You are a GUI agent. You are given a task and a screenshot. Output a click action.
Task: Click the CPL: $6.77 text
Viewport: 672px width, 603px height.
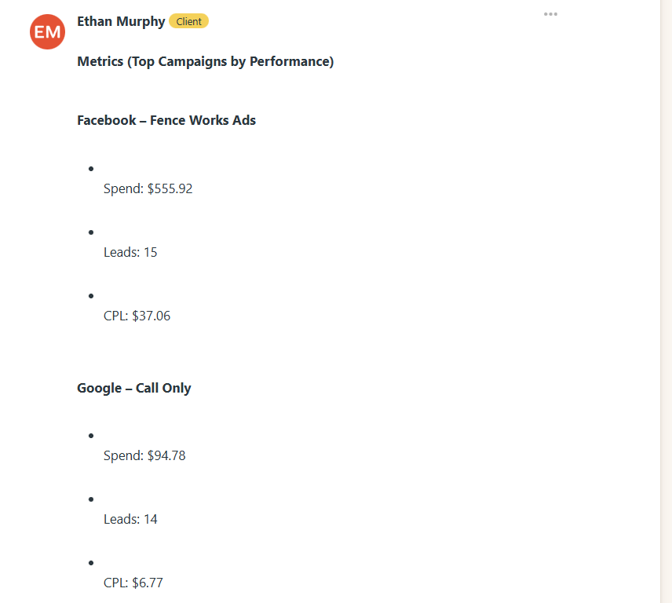click(133, 583)
